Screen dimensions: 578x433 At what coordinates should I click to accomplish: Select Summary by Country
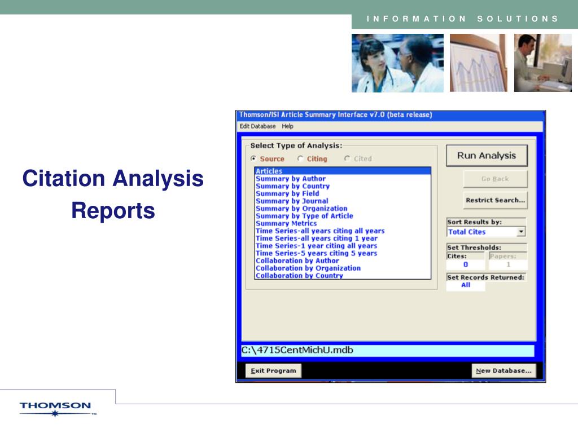tap(343, 186)
